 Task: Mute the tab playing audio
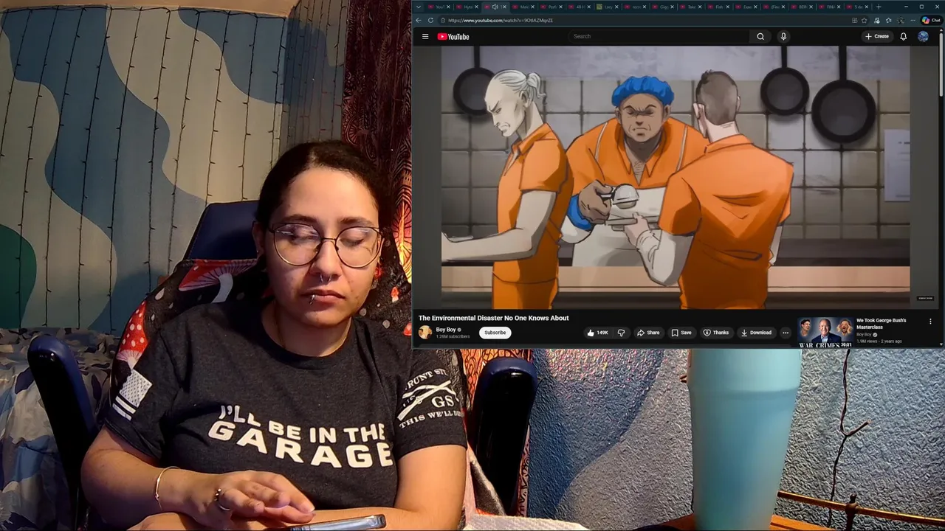coord(495,7)
